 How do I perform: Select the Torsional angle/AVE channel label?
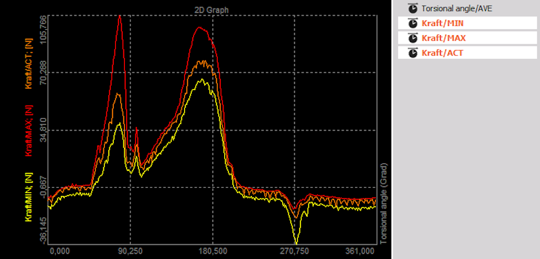tap(457, 8)
